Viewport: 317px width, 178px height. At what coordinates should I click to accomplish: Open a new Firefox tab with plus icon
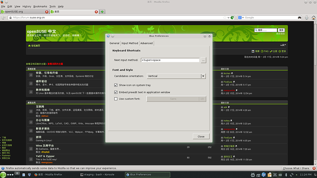pyautogui.click(x=102, y=12)
